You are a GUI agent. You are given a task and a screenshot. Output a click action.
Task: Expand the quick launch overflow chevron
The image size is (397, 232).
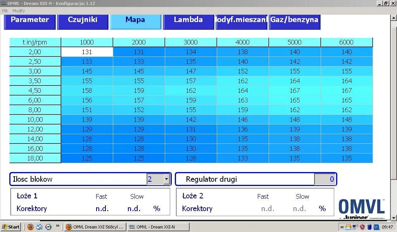[58, 226]
